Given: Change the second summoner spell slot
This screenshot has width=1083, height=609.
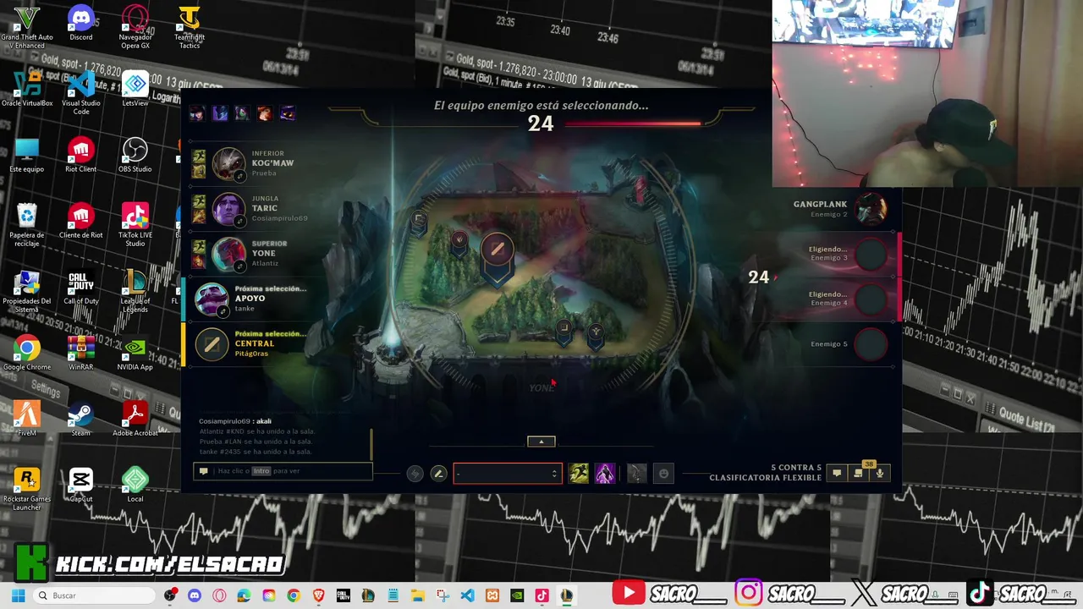Looking at the screenshot, I should pyautogui.click(x=605, y=474).
